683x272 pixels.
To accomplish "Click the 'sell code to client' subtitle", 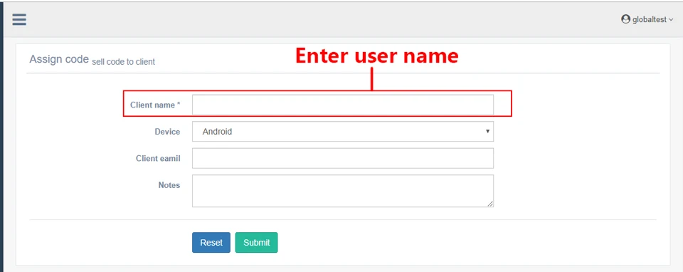I will tap(123, 62).
